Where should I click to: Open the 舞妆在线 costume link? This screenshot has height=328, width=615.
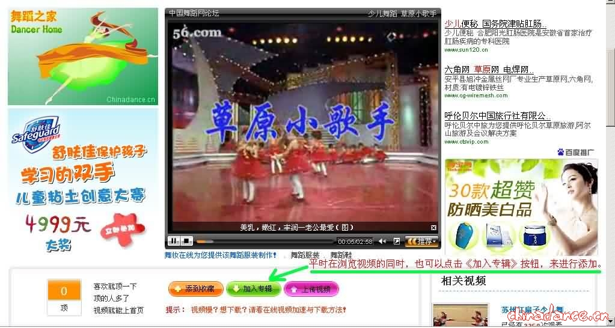pyautogui.click(x=221, y=255)
